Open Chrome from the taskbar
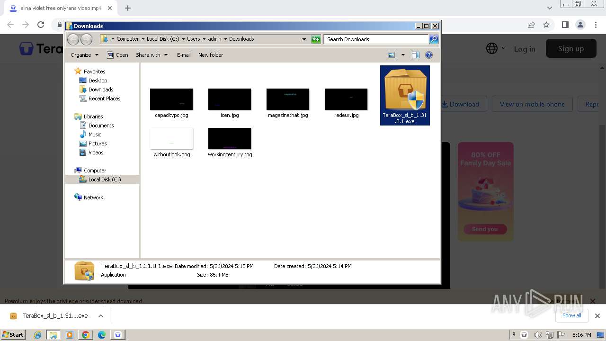Screen dimensions: 606x341 pyautogui.click(x=86, y=335)
